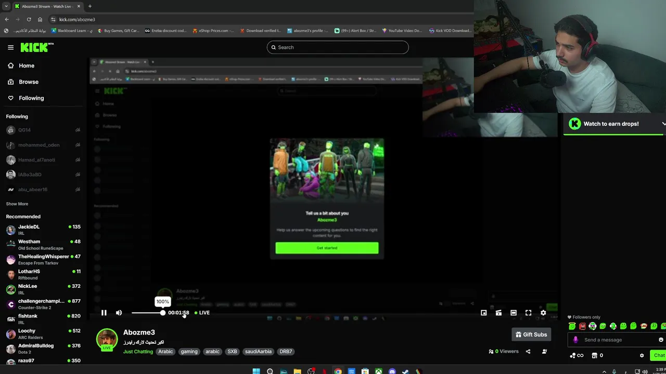
Task: Select the SXB tag
Action: [232, 352]
